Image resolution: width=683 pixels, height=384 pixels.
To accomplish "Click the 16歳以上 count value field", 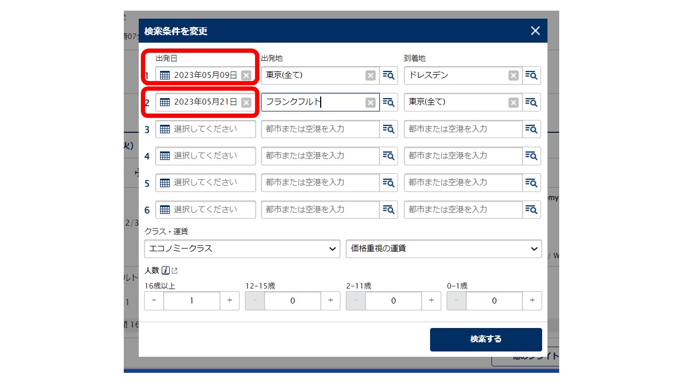I will [x=192, y=301].
